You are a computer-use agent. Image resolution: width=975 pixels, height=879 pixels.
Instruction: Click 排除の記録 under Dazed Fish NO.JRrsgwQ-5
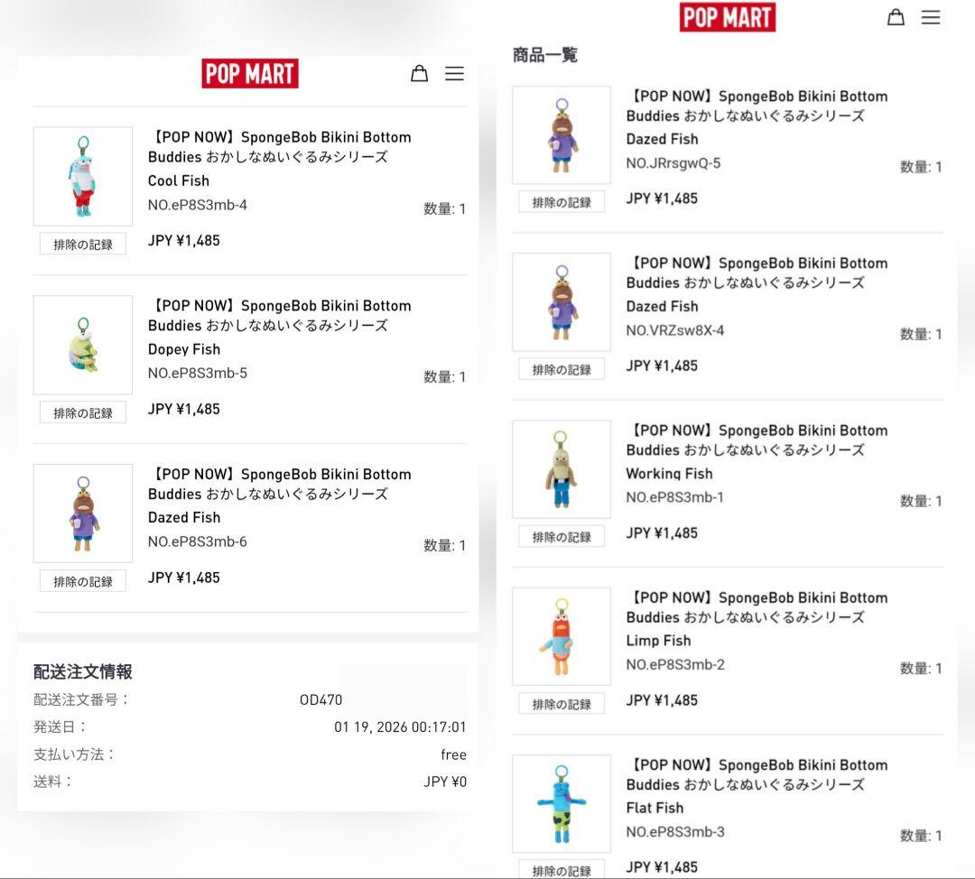coord(562,202)
